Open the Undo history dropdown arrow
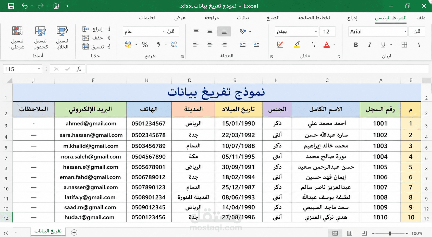 pyautogui.click(x=32, y=6)
